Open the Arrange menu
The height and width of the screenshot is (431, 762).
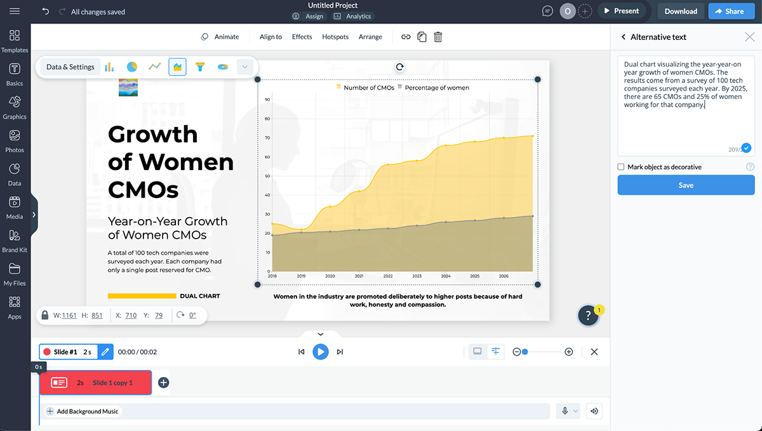(x=370, y=37)
